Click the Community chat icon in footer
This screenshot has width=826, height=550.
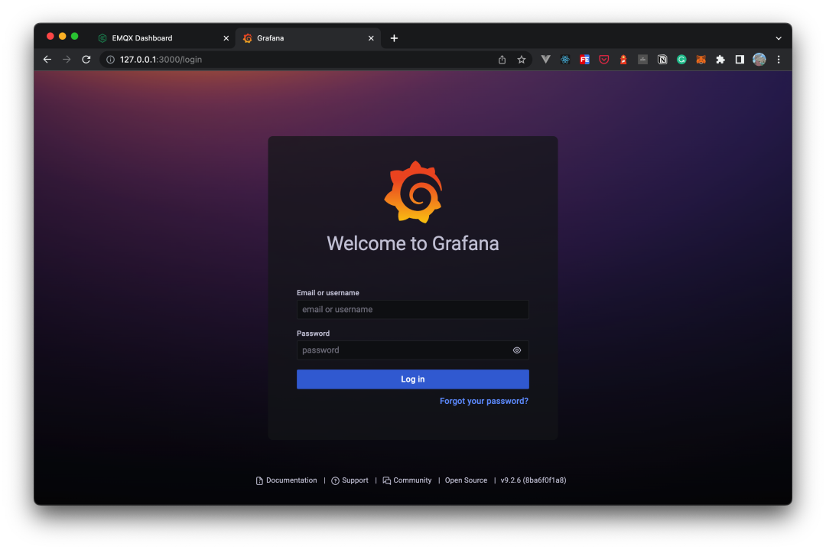click(387, 481)
